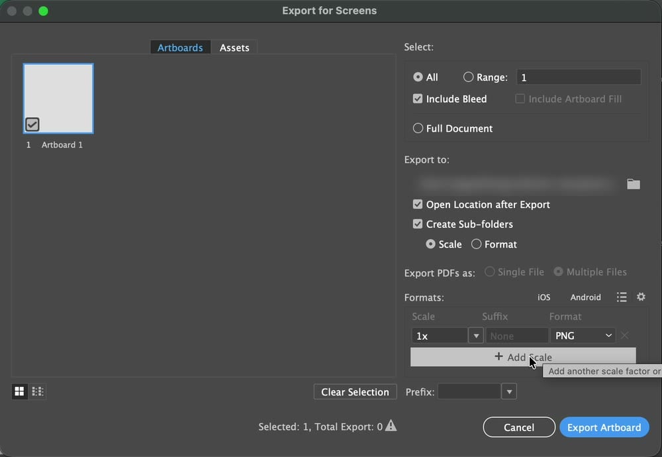Toggle the checkbox on Artboard 1 thumbnail
The image size is (662, 457).
pyautogui.click(x=32, y=124)
